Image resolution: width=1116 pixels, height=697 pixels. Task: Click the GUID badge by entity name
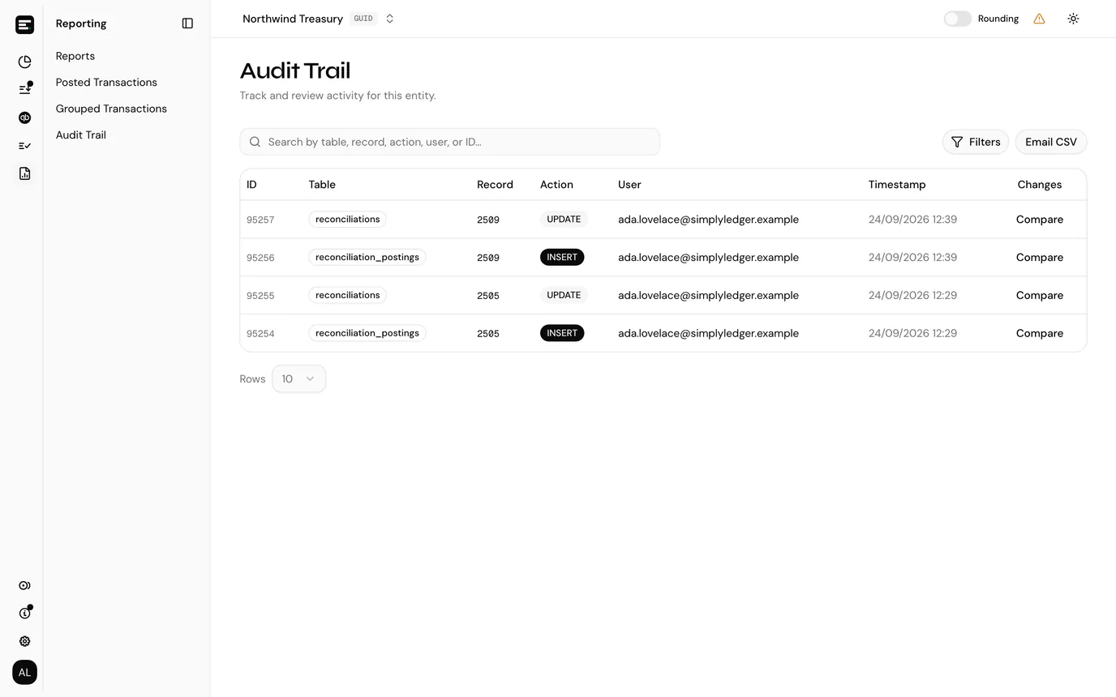click(x=363, y=19)
